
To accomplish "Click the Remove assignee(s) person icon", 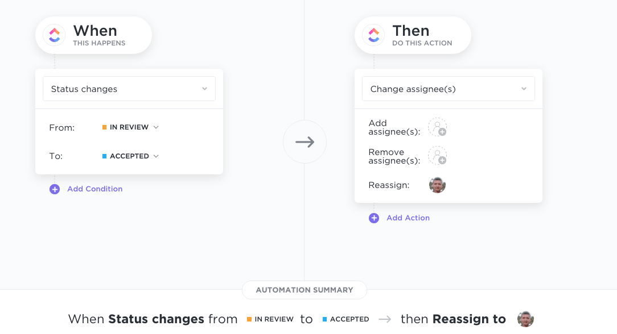I will point(437,156).
